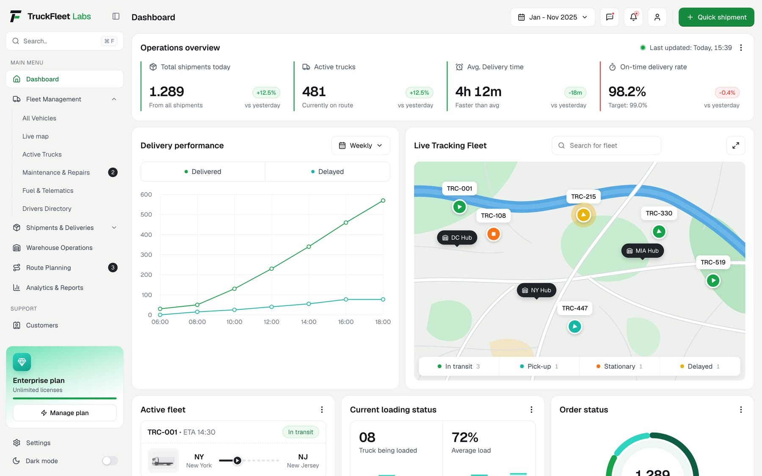Filter map by Pick-up status

(x=539, y=366)
